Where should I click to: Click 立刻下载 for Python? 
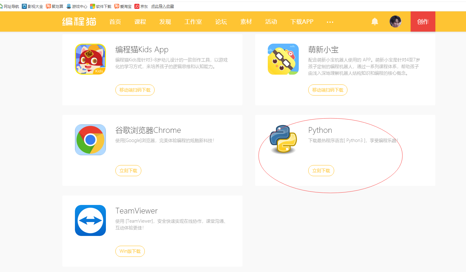point(321,171)
